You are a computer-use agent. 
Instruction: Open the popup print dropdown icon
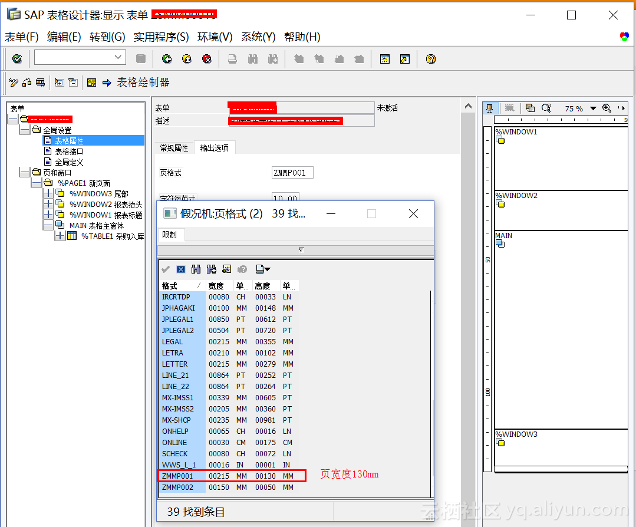(263, 269)
